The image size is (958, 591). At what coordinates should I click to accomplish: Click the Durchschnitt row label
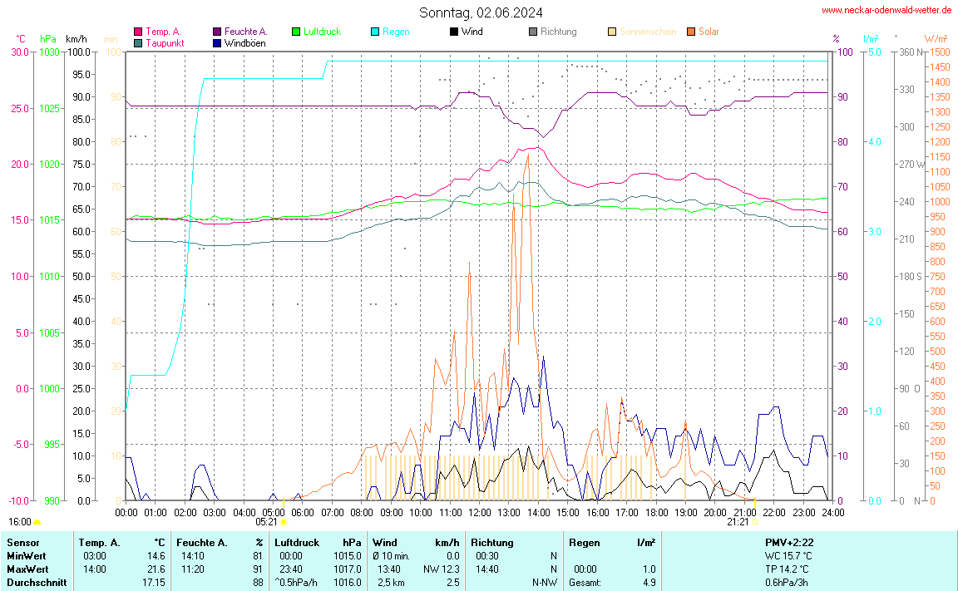tap(36, 583)
